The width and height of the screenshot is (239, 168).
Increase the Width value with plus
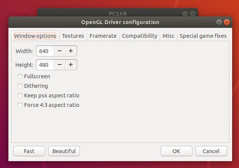71,51
